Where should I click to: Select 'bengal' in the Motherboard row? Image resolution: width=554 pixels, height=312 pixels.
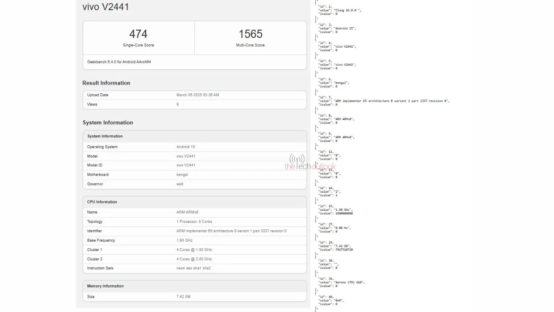(x=182, y=175)
